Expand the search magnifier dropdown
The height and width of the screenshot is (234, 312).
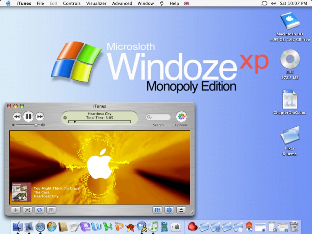(x=149, y=117)
